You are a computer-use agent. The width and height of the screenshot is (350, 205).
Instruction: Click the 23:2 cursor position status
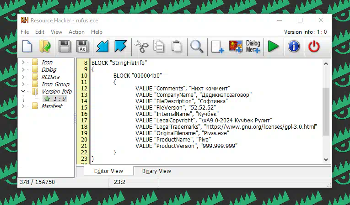[119, 182]
